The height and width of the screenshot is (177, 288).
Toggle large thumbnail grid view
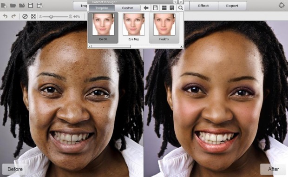164,8
